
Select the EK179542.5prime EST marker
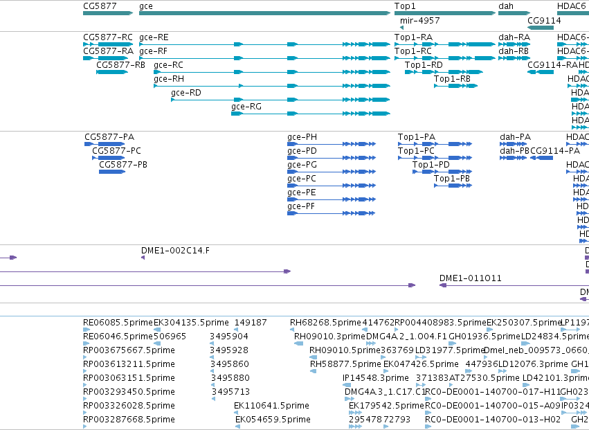(x=355, y=413)
